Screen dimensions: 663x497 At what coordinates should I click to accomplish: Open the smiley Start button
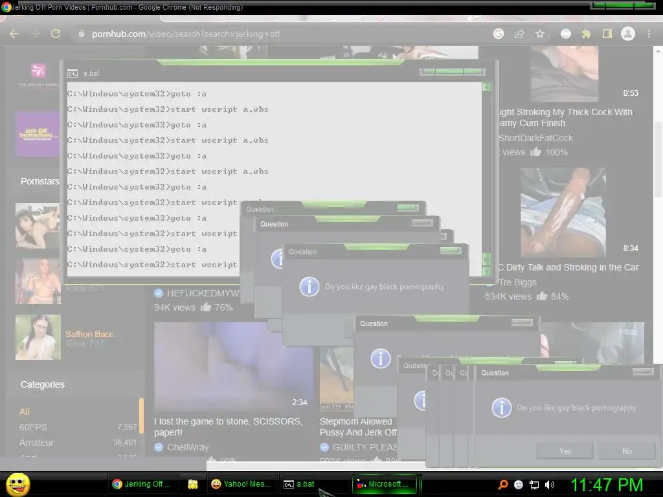tap(17, 485)
